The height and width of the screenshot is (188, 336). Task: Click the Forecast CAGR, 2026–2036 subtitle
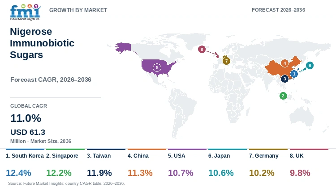pyautogui.click(x=51, y=79)
